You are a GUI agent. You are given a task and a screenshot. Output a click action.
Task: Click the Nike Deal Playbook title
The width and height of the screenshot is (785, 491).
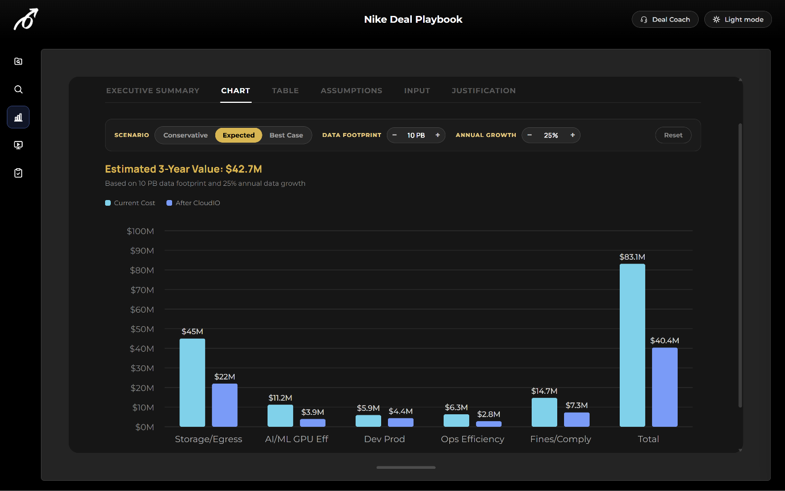pos(413,19)
